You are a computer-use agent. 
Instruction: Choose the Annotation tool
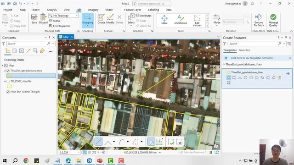tap(181, 20)
